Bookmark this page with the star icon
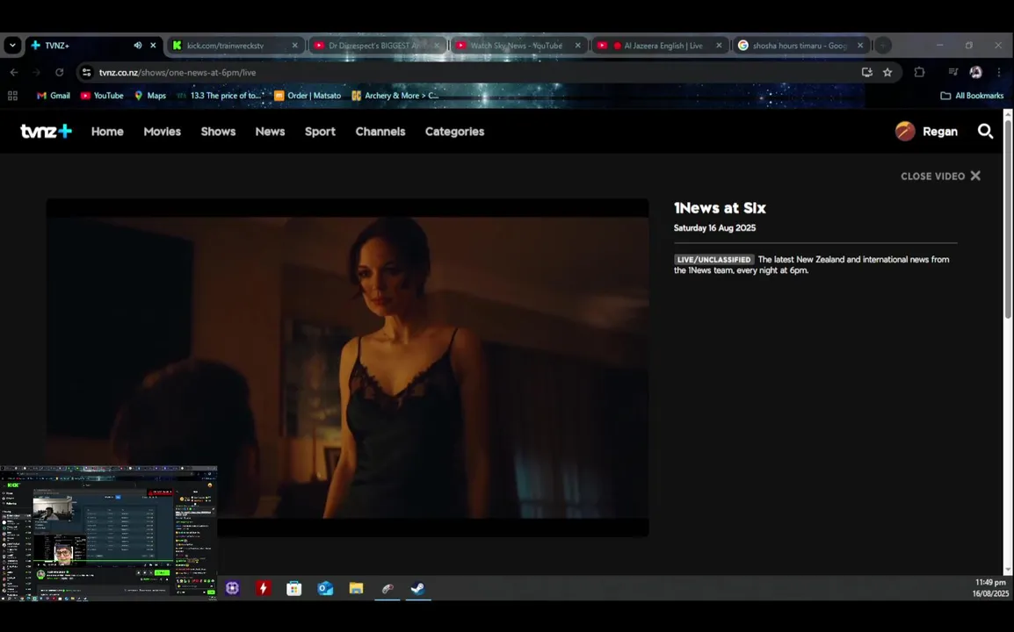 point(887,72)
